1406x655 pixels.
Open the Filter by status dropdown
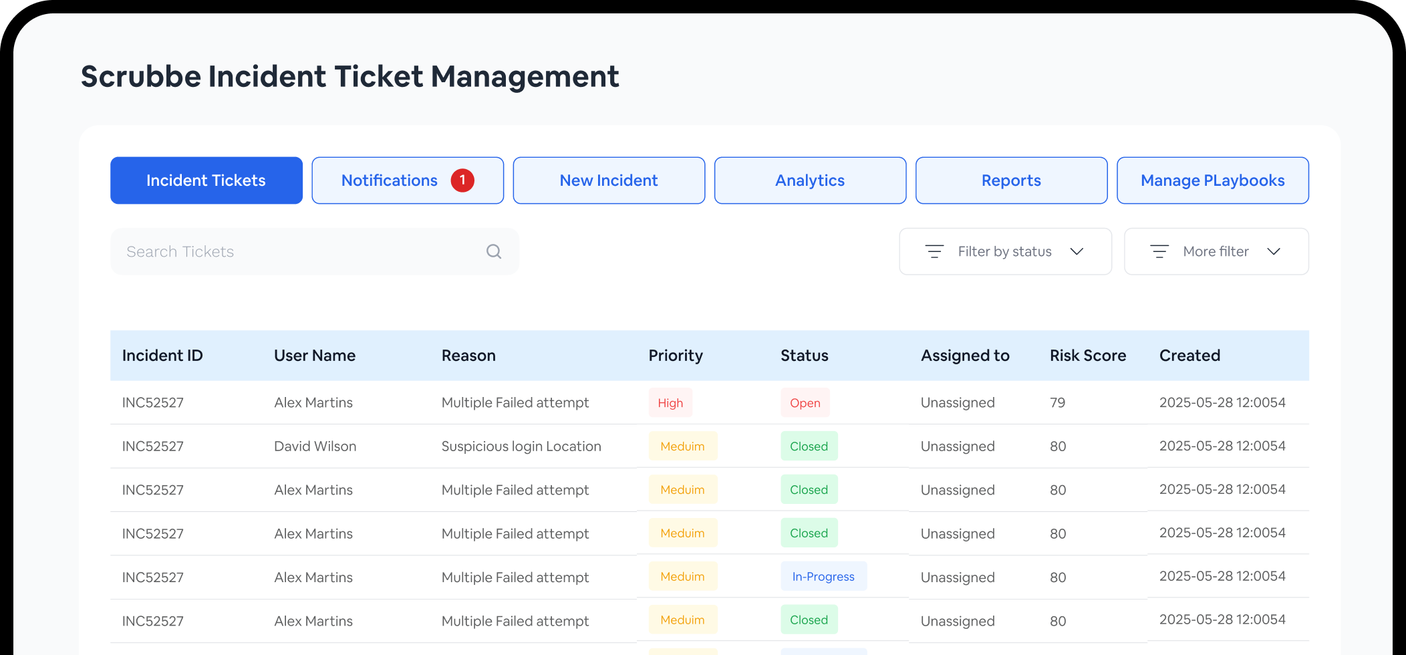coord(1004,251)
